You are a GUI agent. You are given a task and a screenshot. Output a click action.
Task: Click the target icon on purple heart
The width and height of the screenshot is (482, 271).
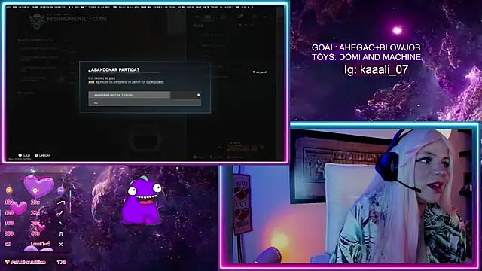click(x=35, y=190)
